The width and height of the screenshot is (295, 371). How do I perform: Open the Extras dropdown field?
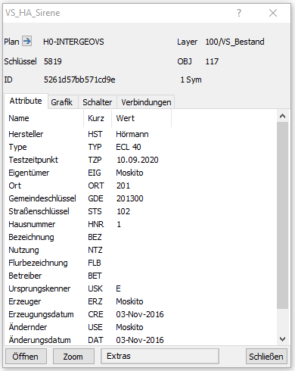pos(160,356)
